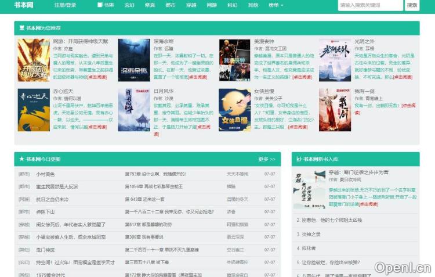Viewport: 435px width, 277px height.
Task: Open the 日月风华 book title link
Action: (163, 91)
